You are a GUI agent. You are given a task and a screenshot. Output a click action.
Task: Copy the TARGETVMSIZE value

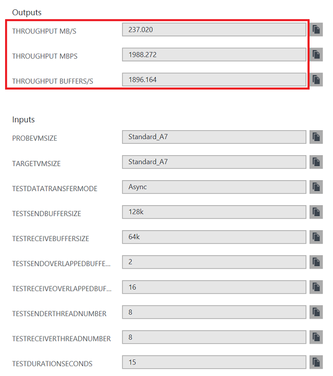(316, 162)
